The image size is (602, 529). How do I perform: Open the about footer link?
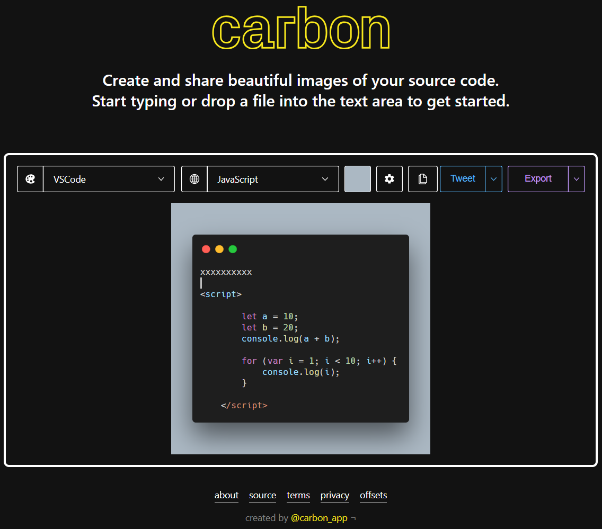[x=226, y=495]
